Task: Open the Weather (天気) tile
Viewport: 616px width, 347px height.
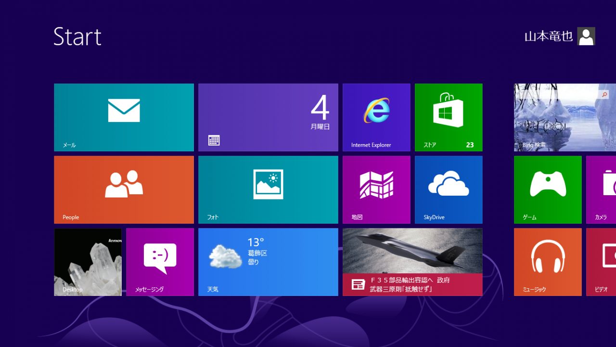Action: click(x=268, y=262)
